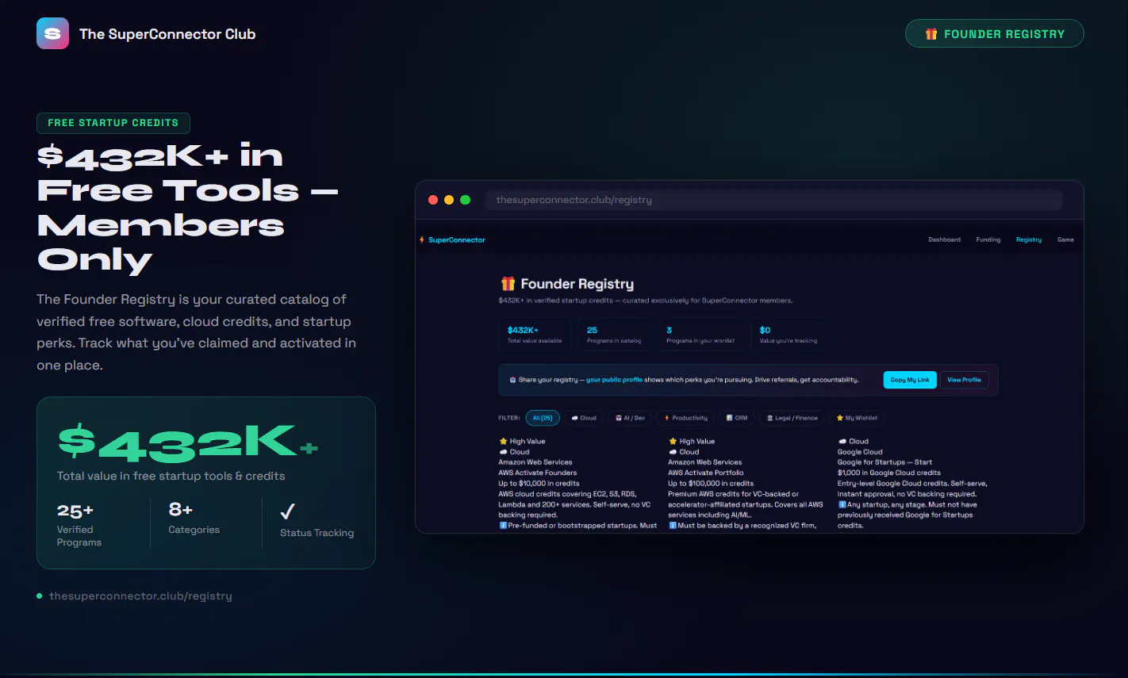Open the Founder Registry button in the header
The width and height of the screenshot is (1128, 678).
point(994,33)
